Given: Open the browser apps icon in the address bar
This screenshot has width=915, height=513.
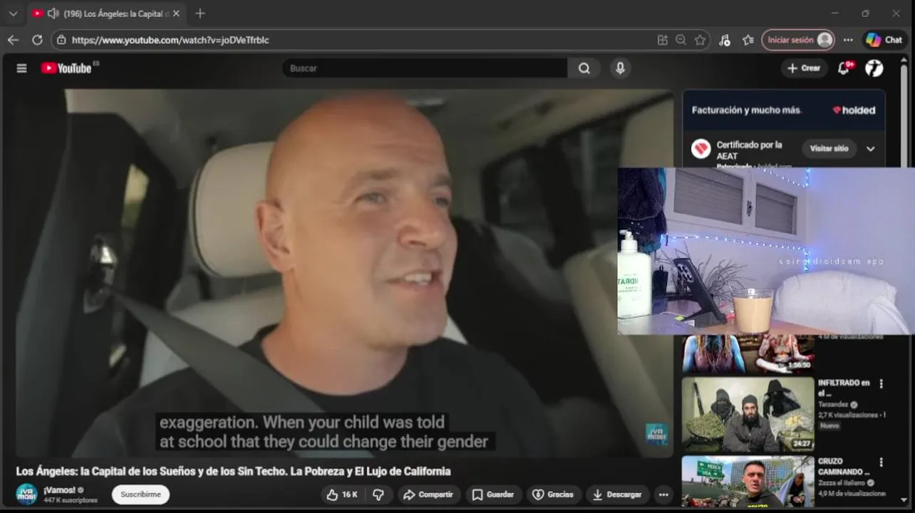Looking at the screenshot, I should pyautogui.click(x=663, y=40).
